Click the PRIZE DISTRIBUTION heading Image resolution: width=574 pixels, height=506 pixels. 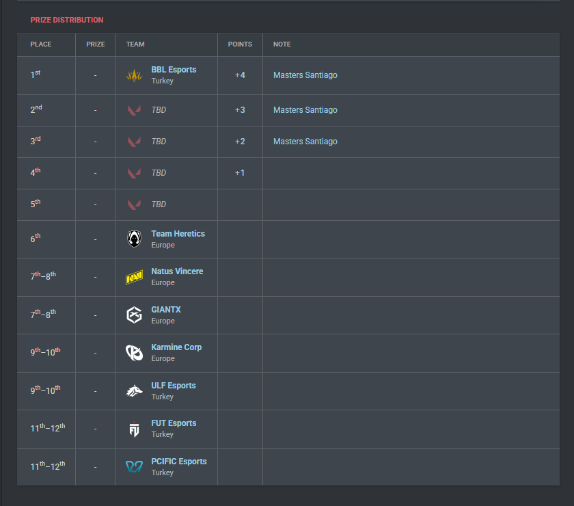click(x=67, y=20)
